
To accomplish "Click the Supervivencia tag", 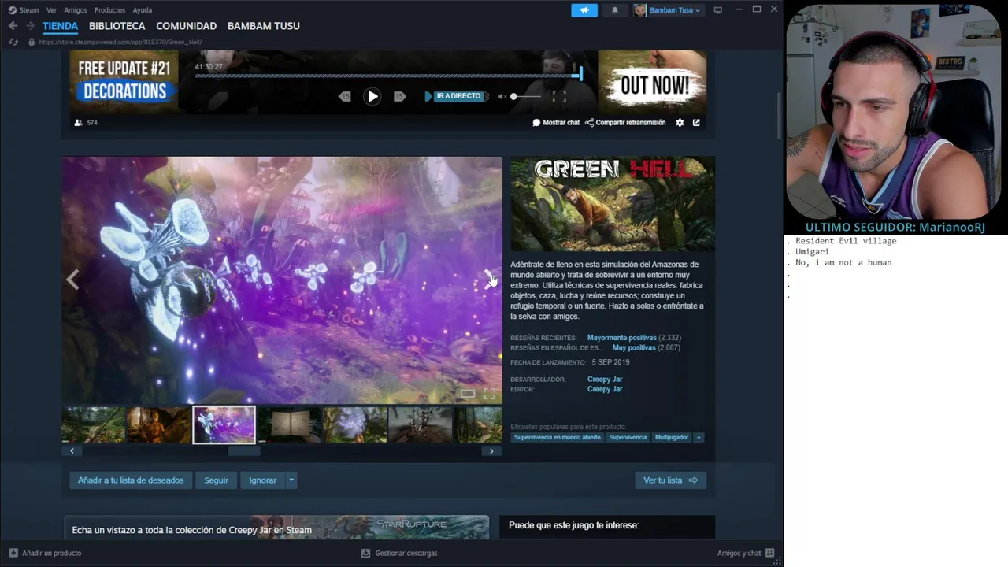I will click(628, 437).
